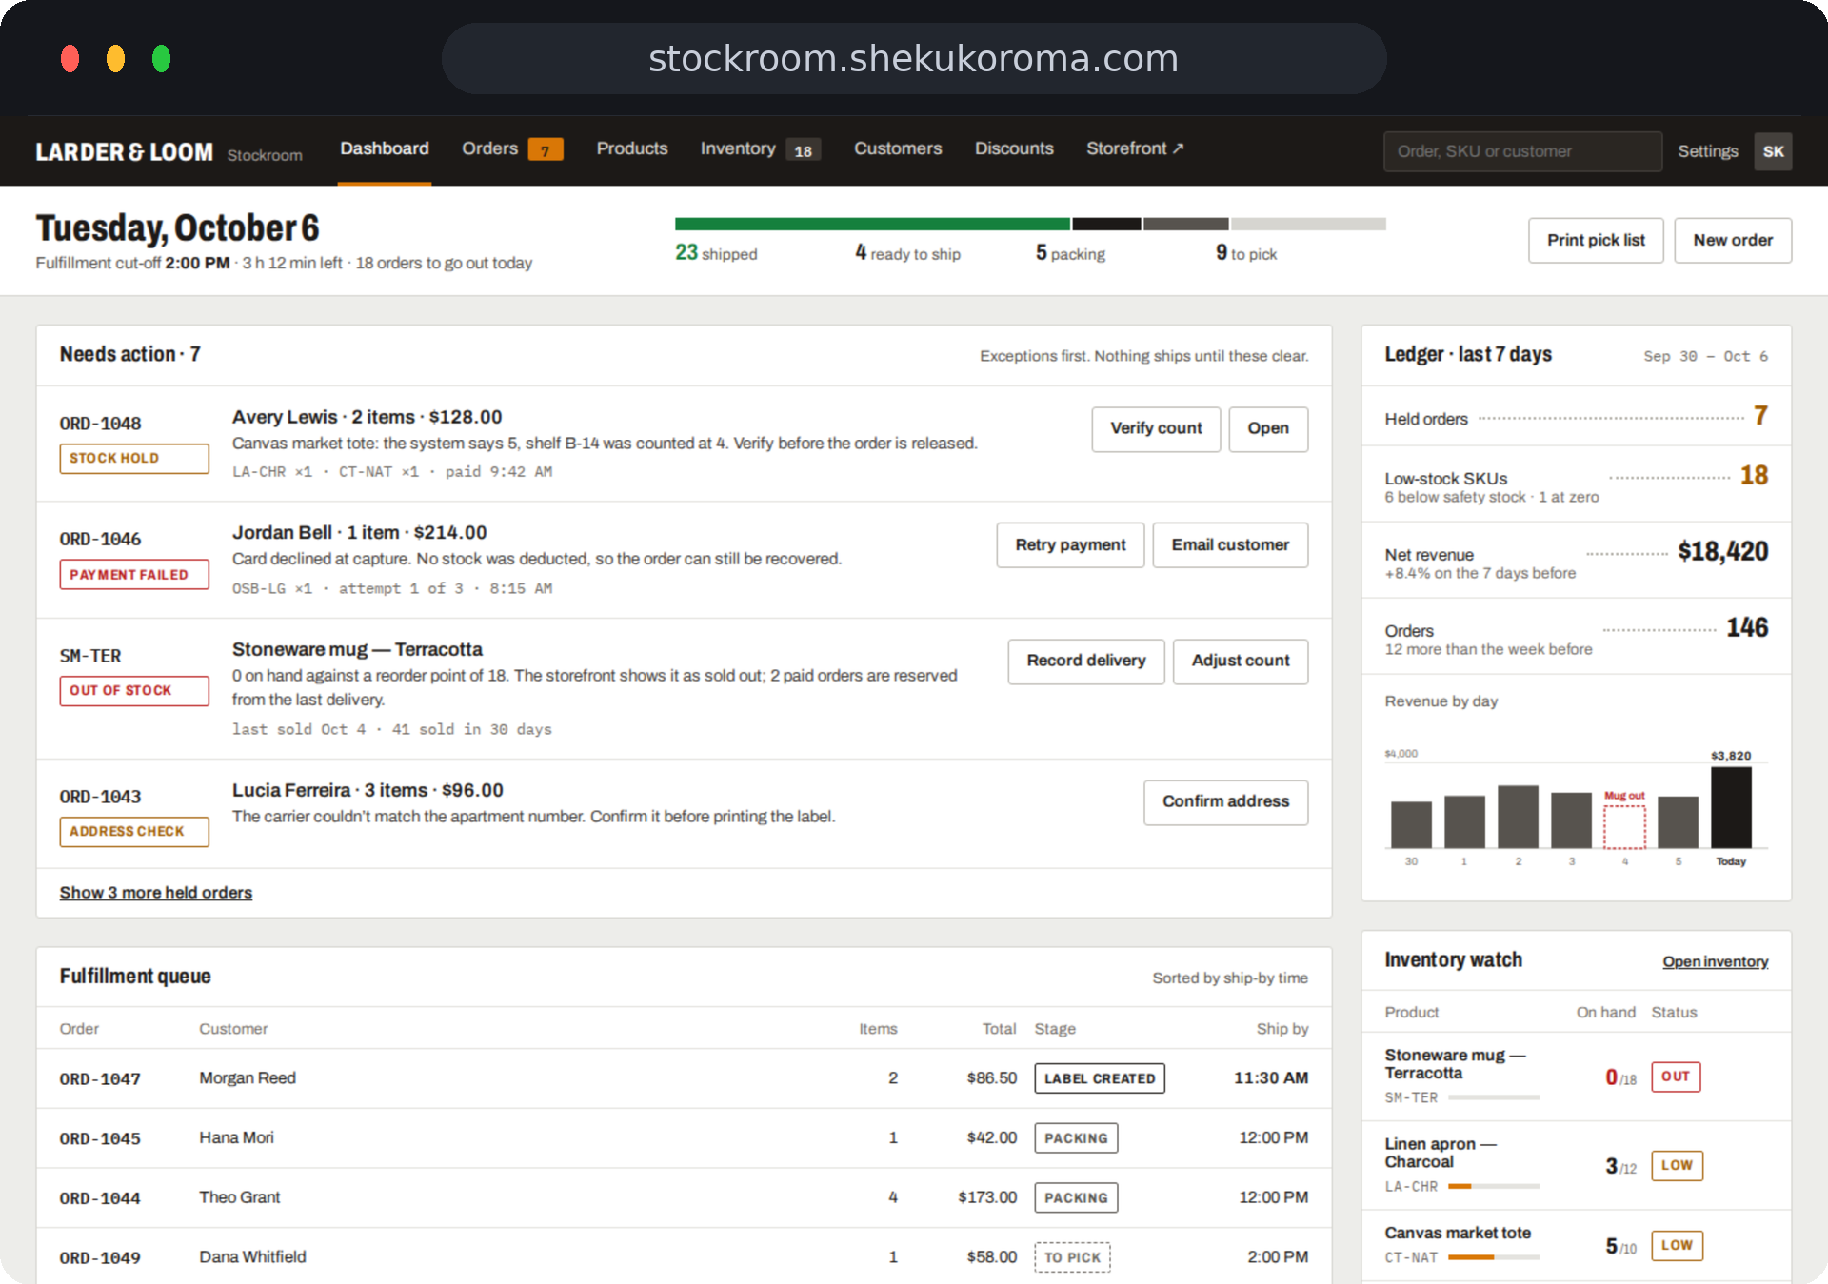The width and height of the screenshot is (1828, 1284).
Task: Click the browser address bar
Action: pyautogui.click(x=914, y=59)
